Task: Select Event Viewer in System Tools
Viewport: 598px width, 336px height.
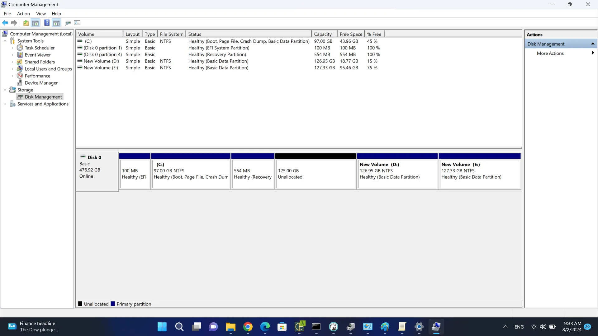Action: click(37, 55)
